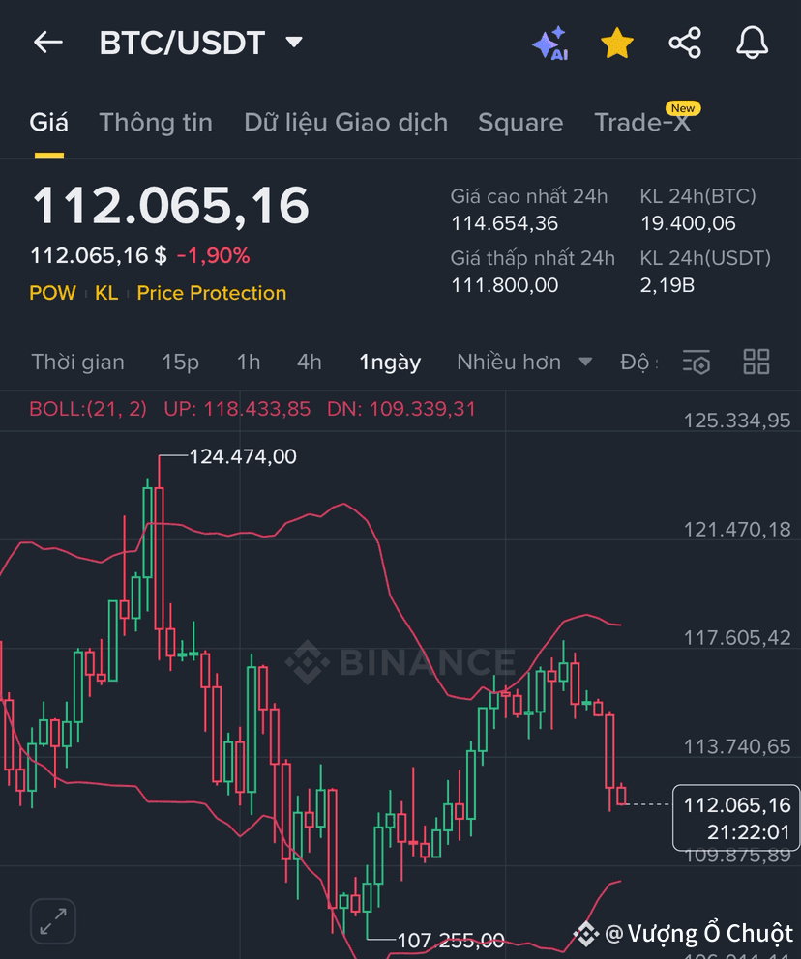Select the 1h time interval

(x=248, y=363)
